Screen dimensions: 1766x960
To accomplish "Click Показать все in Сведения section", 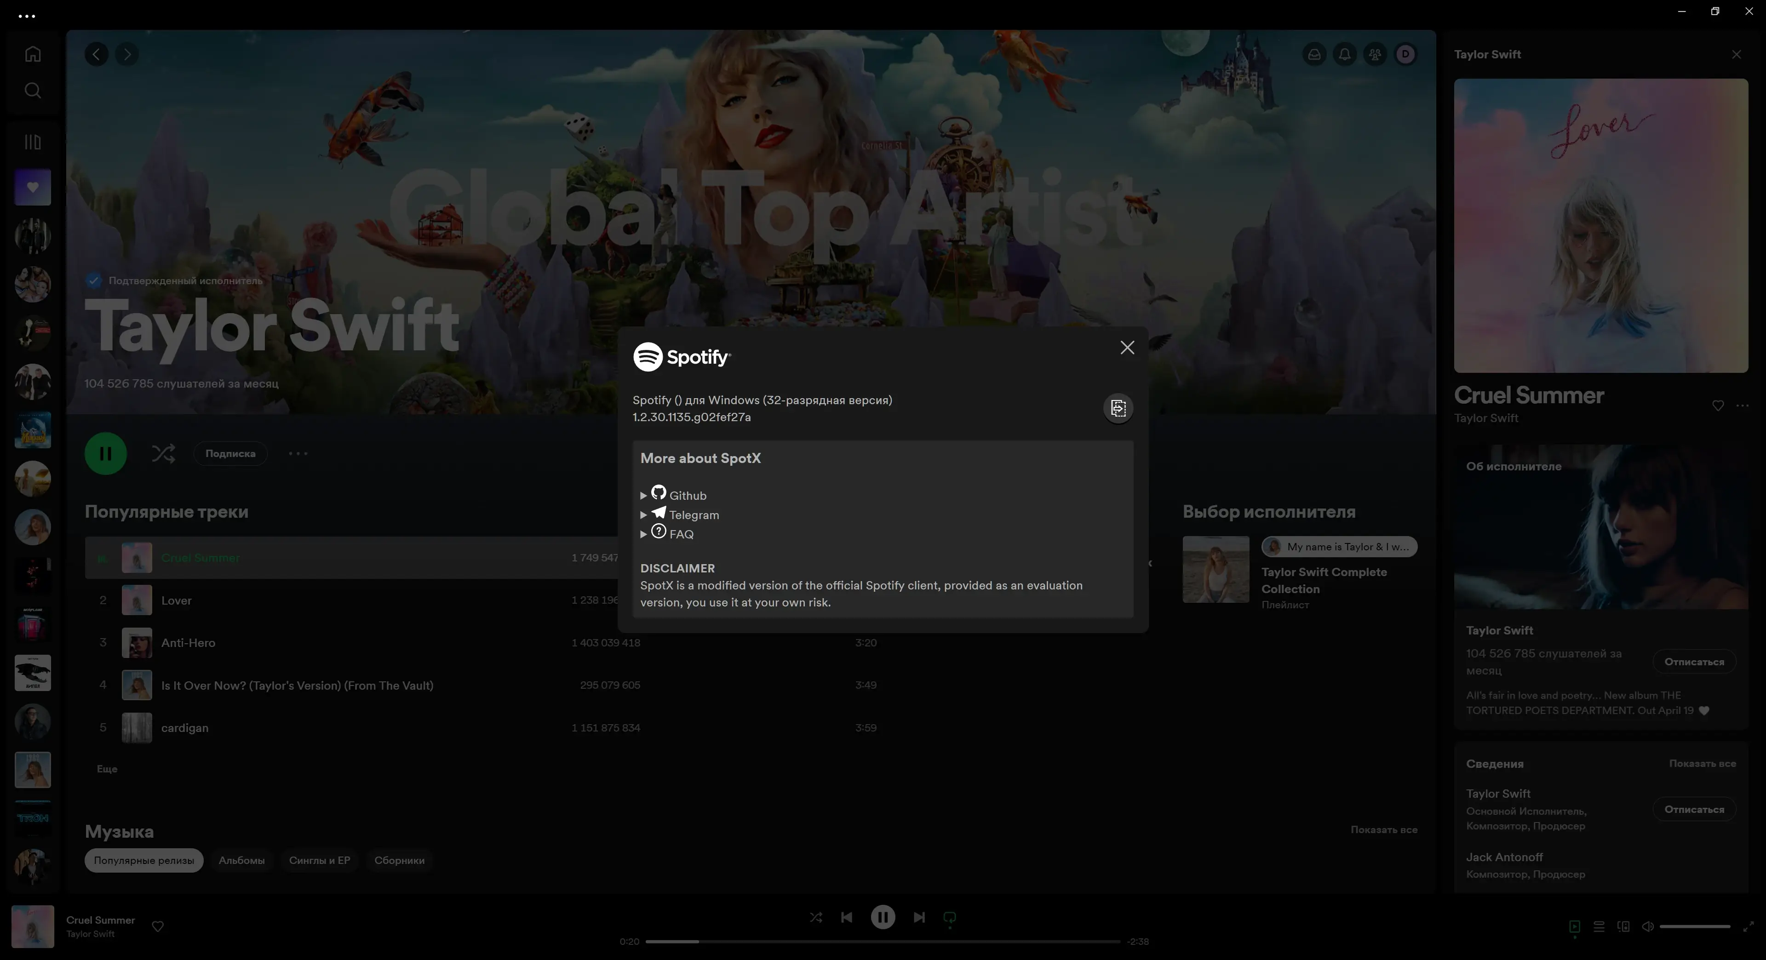I will point(1702,763).
